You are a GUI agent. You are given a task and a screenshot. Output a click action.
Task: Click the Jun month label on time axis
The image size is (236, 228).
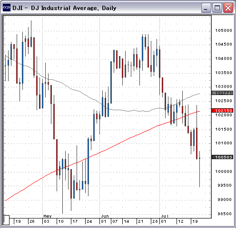pyautogui.click(x=105, y=216)
